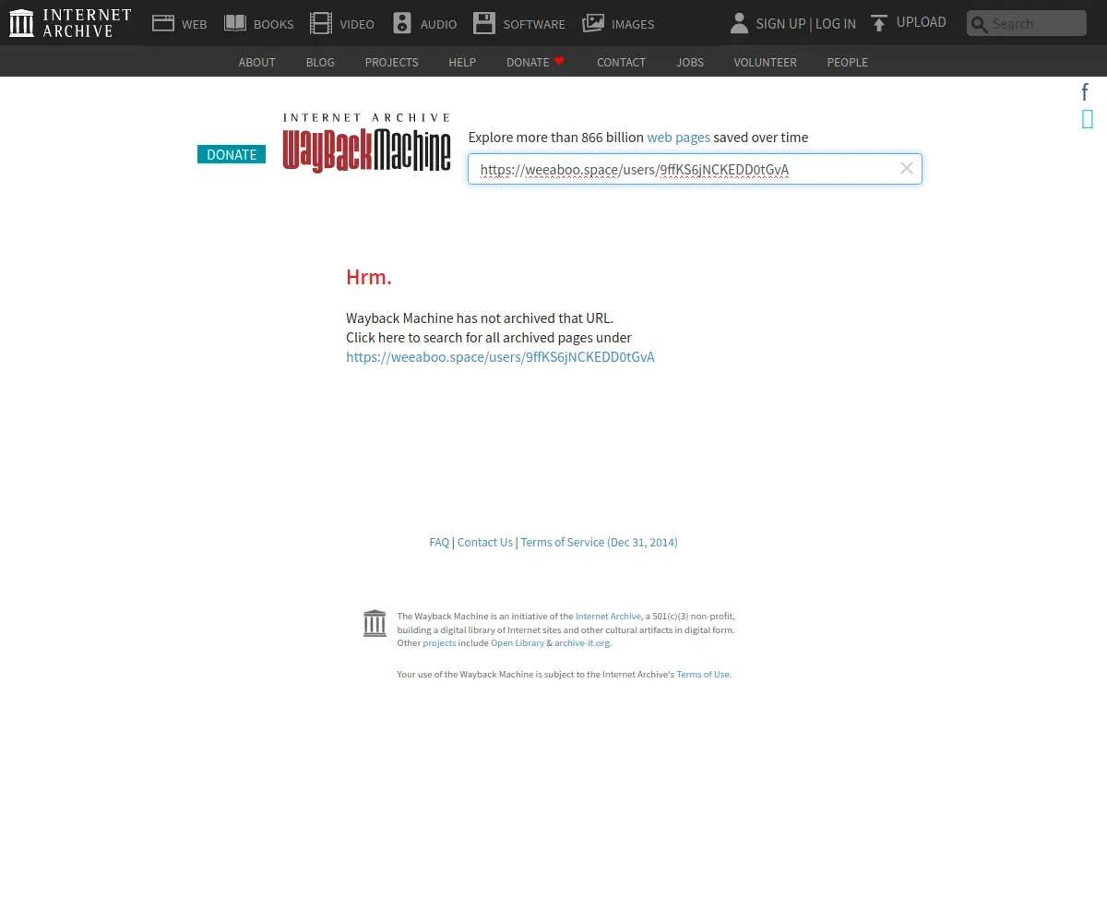The image size is (1107, 923).
Task: Open the PEOPLE page
Action: tap(847, 62)
